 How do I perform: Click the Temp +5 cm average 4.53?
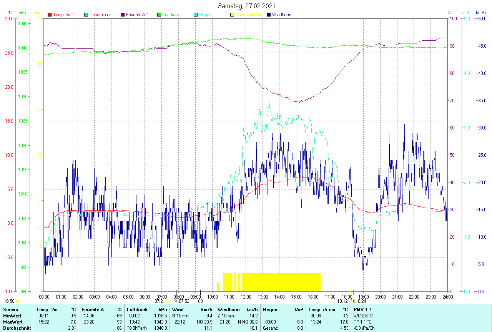(x=344, y=328)
